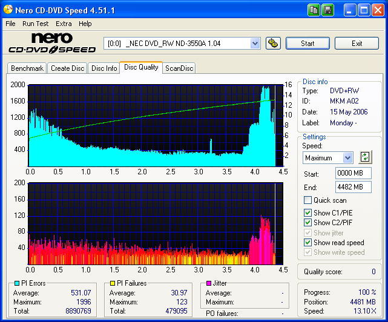Expand the Speed Maximum dropdown
This screenshot has width=388, height=322.
[x=347, y=158]
